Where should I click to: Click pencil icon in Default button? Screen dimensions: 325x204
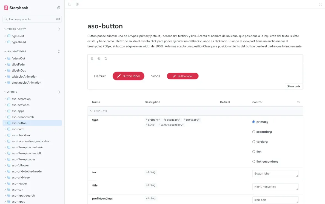[x=119, y=76]
